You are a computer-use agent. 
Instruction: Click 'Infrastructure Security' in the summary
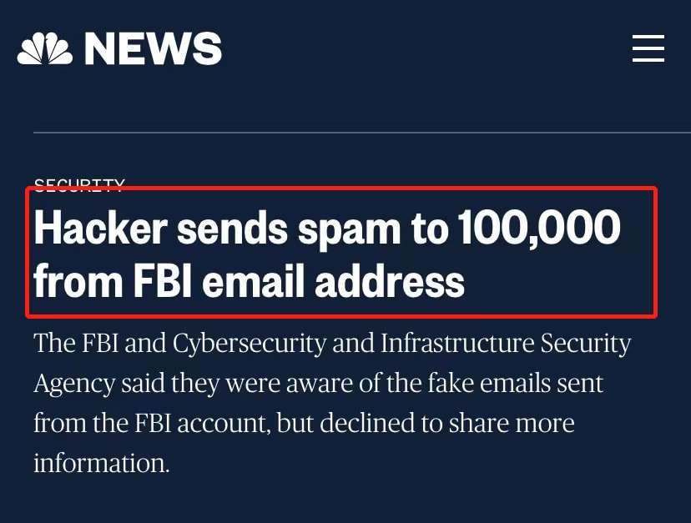point(506,344)
